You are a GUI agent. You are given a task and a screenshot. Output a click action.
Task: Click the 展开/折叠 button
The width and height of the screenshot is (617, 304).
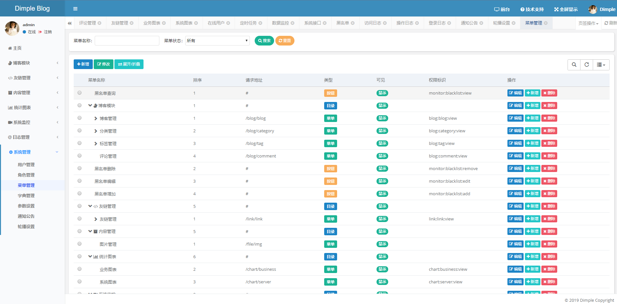point(129,64)
